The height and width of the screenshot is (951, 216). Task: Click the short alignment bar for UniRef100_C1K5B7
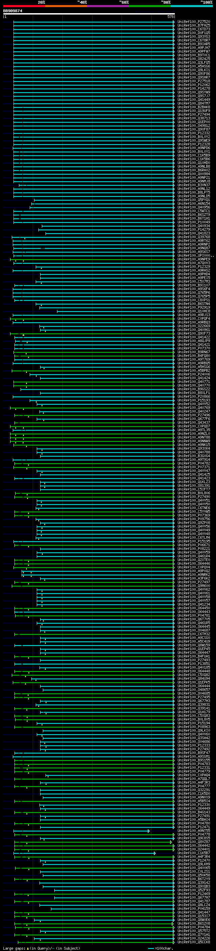(x=85, y=853)
